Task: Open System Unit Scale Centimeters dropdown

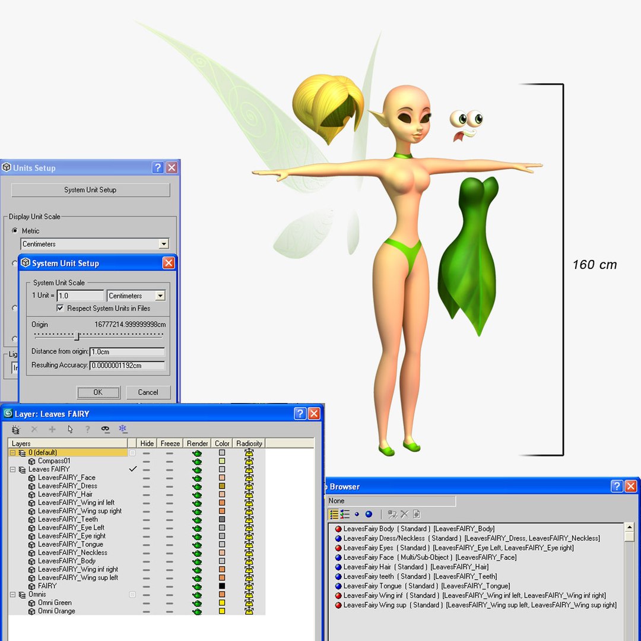Action: (160, 296)
